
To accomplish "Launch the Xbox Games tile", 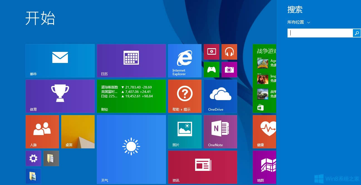I will (211, 70).
